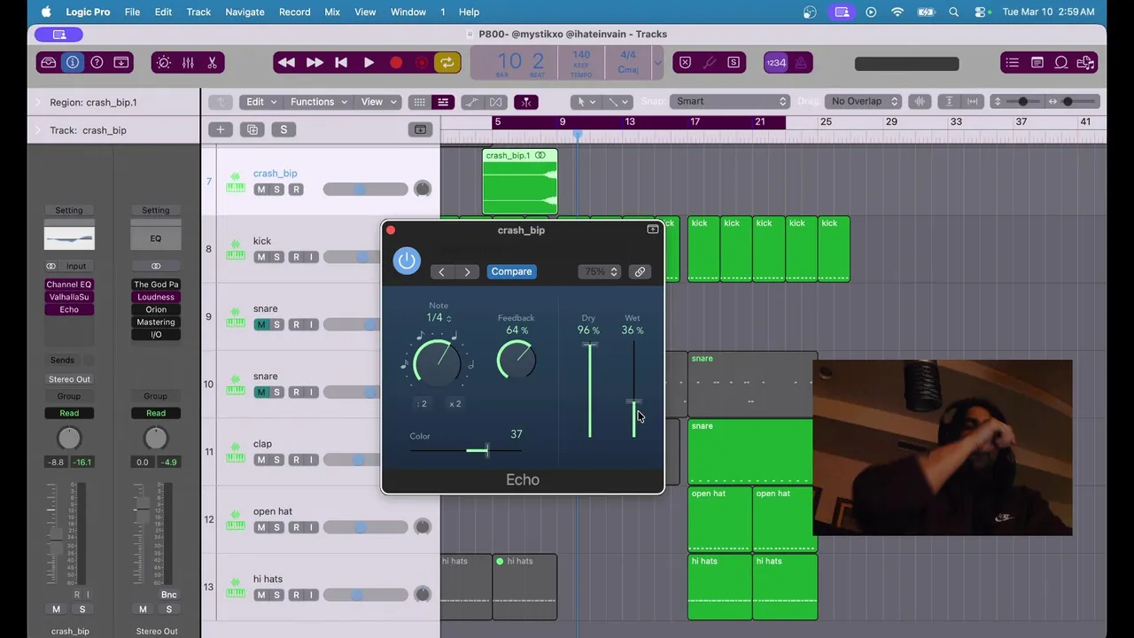Adjust the Echo Color slider
Viewport: 1134px width, 638px height.
point(466,451)
